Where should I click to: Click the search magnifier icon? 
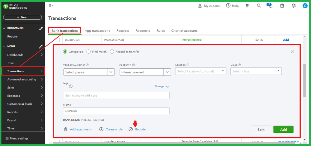tap(259, 6)
